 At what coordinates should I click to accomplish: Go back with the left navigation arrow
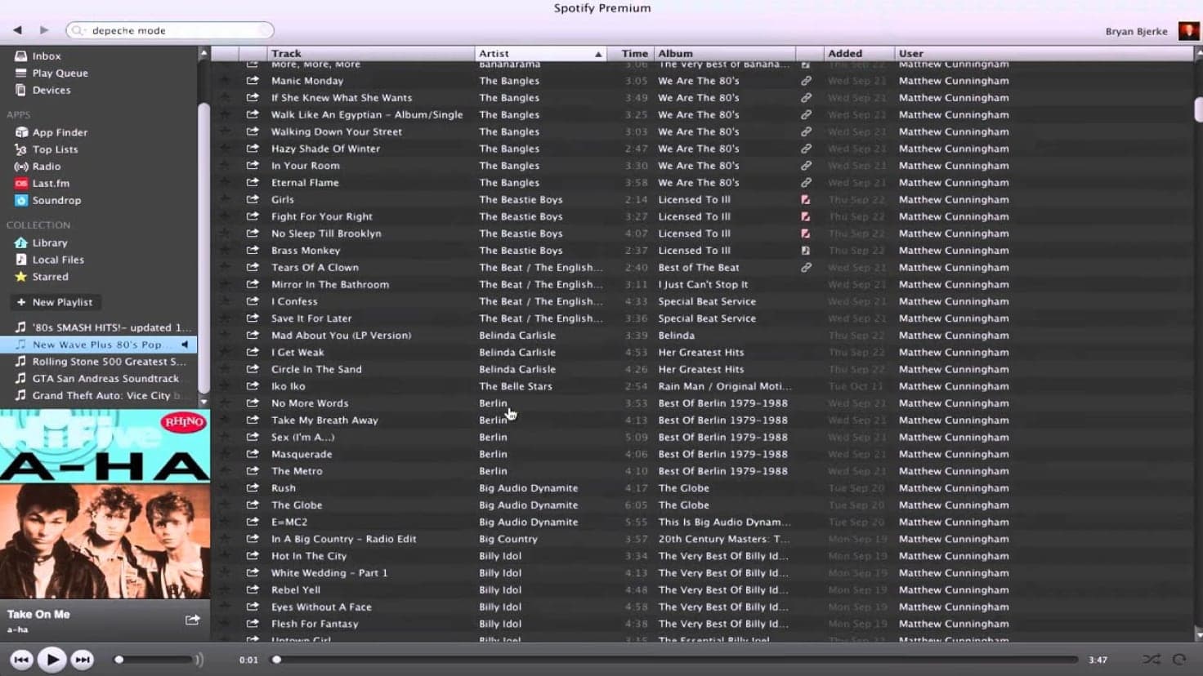17,30
